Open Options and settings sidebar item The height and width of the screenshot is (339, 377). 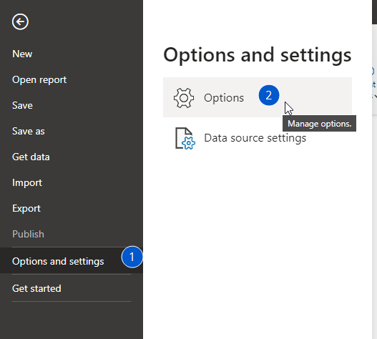72,261
